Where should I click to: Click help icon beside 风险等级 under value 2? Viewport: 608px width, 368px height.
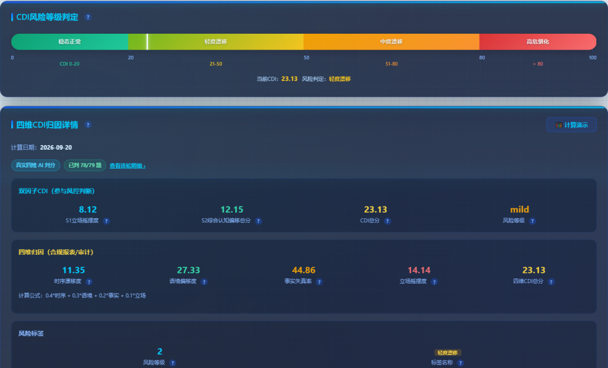(x=173, y=363)
